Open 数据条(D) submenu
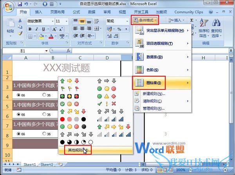 pyautogui.click(x=162, y=57)
